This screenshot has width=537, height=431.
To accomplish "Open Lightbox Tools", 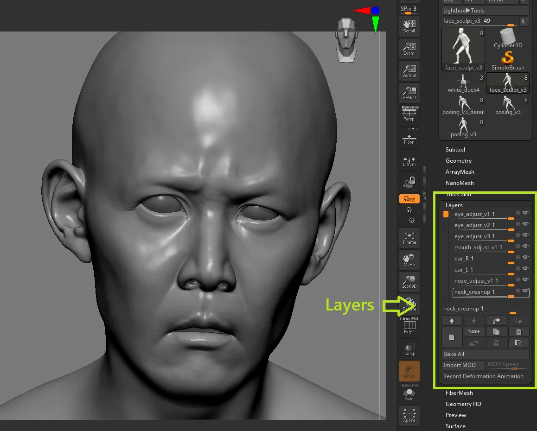I will (x=485, y=11).
